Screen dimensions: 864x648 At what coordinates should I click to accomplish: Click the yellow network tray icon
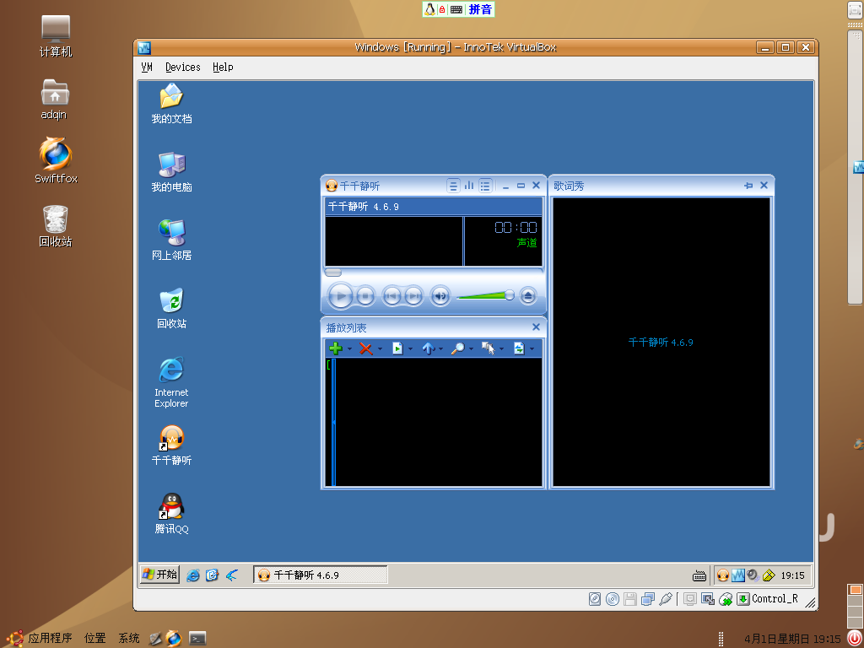tap(768, 575)
